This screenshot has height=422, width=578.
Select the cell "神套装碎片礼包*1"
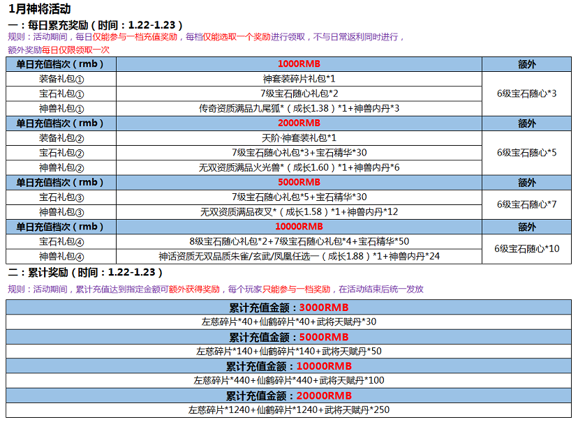pos(299,79)
